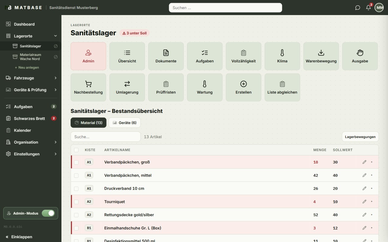Open the Wartung tile
The width and height of the screenshot is (388, 242).
205,87
